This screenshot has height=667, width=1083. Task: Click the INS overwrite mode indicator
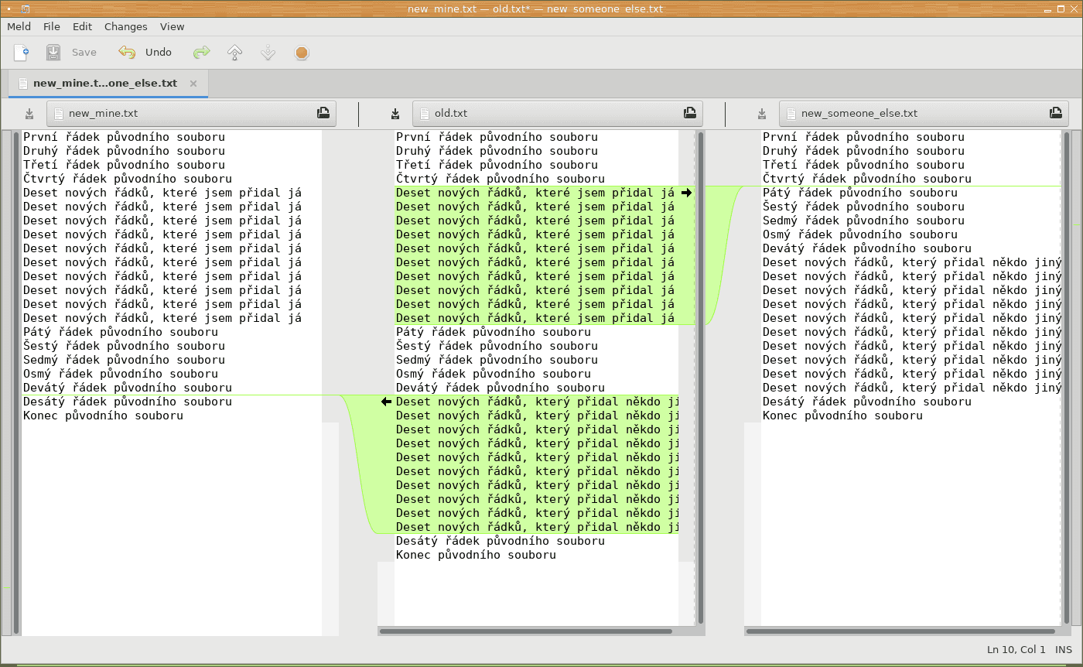[1064, 650]
